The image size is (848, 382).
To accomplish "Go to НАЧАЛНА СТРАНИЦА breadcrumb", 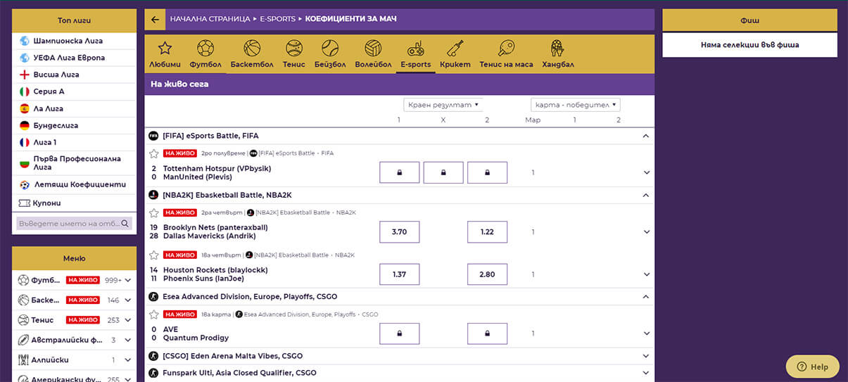I will [x=210, y=19].
